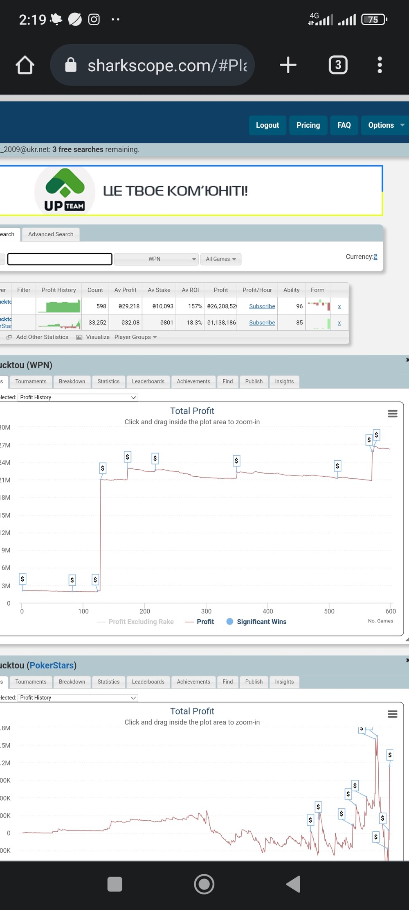The width and height of the screenshot is (409, 910).
Task: Click Subscribe link in WPN row
Action: click(x=262, y=306)
